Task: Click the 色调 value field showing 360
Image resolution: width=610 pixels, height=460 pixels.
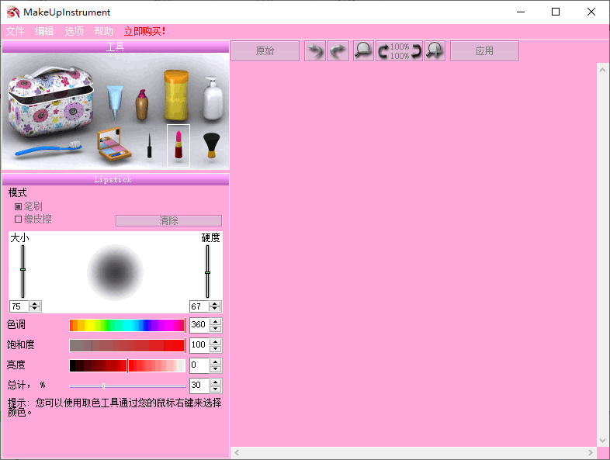Action: [x=199, y=325]
